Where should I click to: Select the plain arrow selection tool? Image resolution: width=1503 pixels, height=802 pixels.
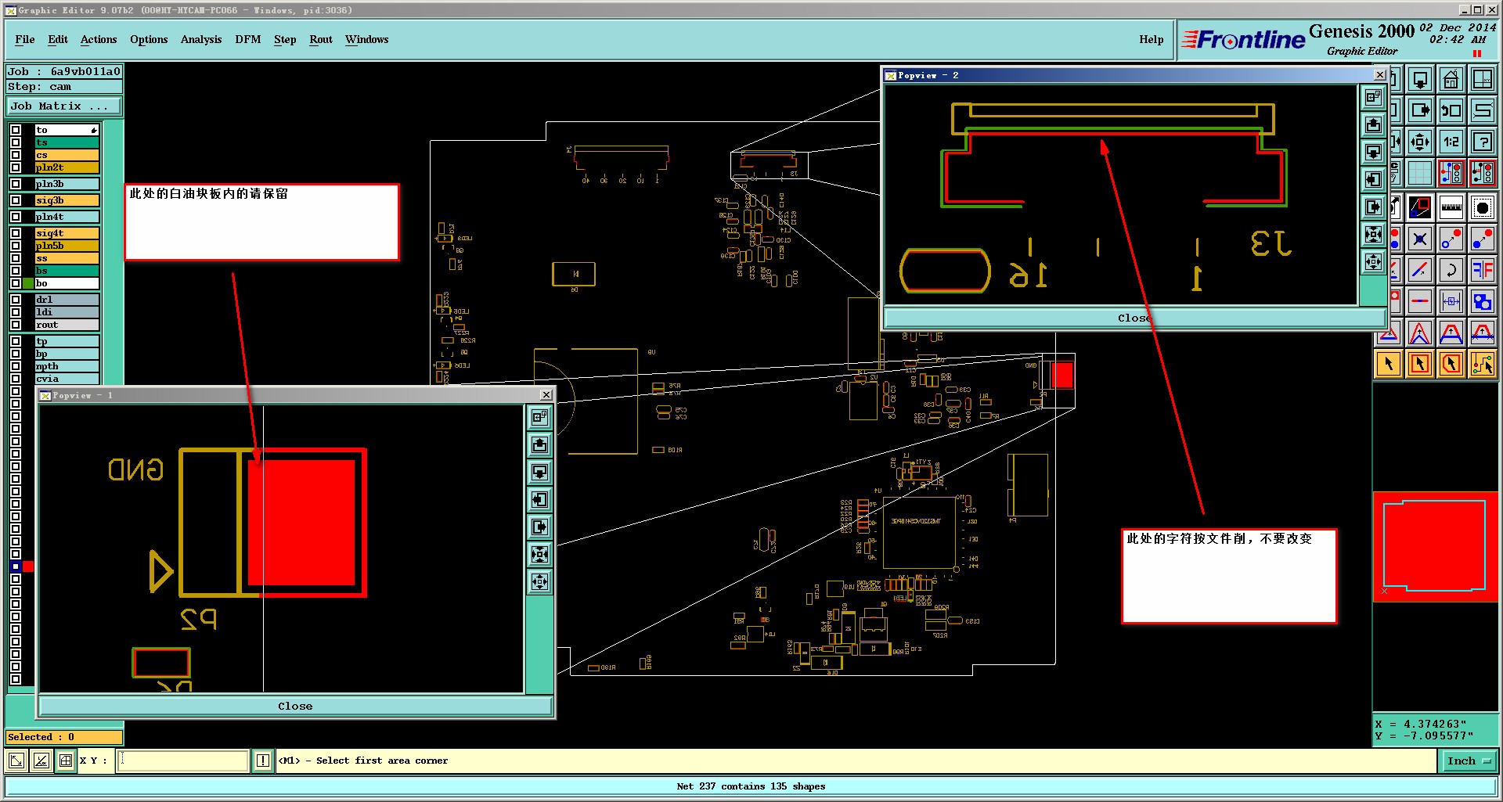(1389, 364)
